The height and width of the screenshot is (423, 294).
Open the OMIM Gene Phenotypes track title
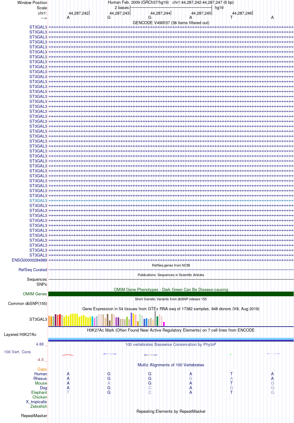[171, 289]
